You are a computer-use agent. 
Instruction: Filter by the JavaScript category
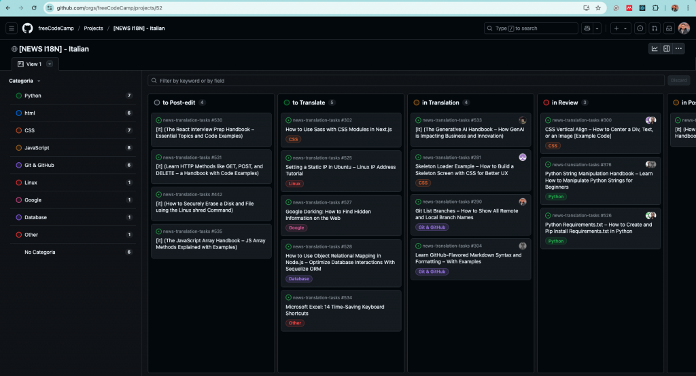(x=73, y=148)
